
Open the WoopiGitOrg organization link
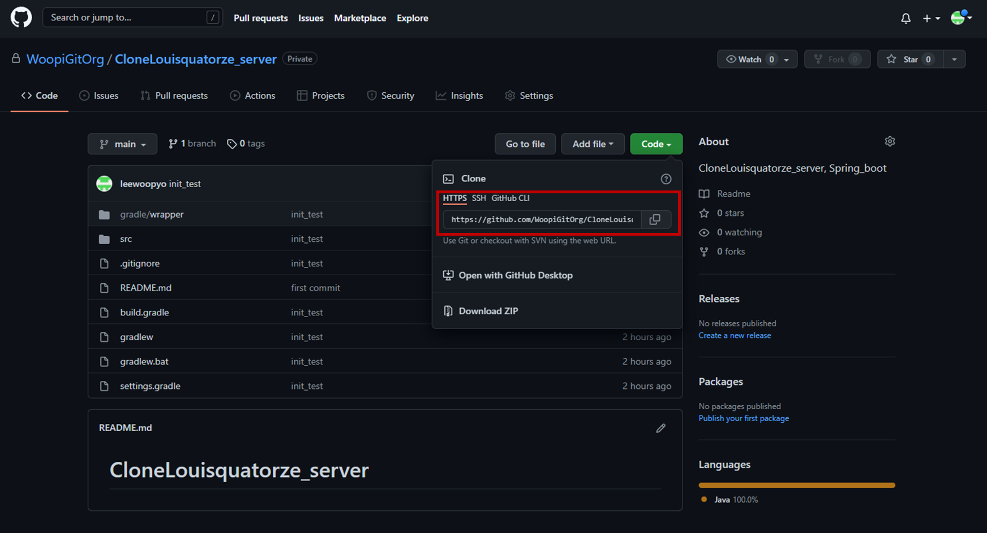[65, 59]
